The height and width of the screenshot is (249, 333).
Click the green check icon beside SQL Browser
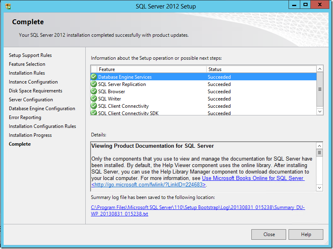[x=94, y=92]
